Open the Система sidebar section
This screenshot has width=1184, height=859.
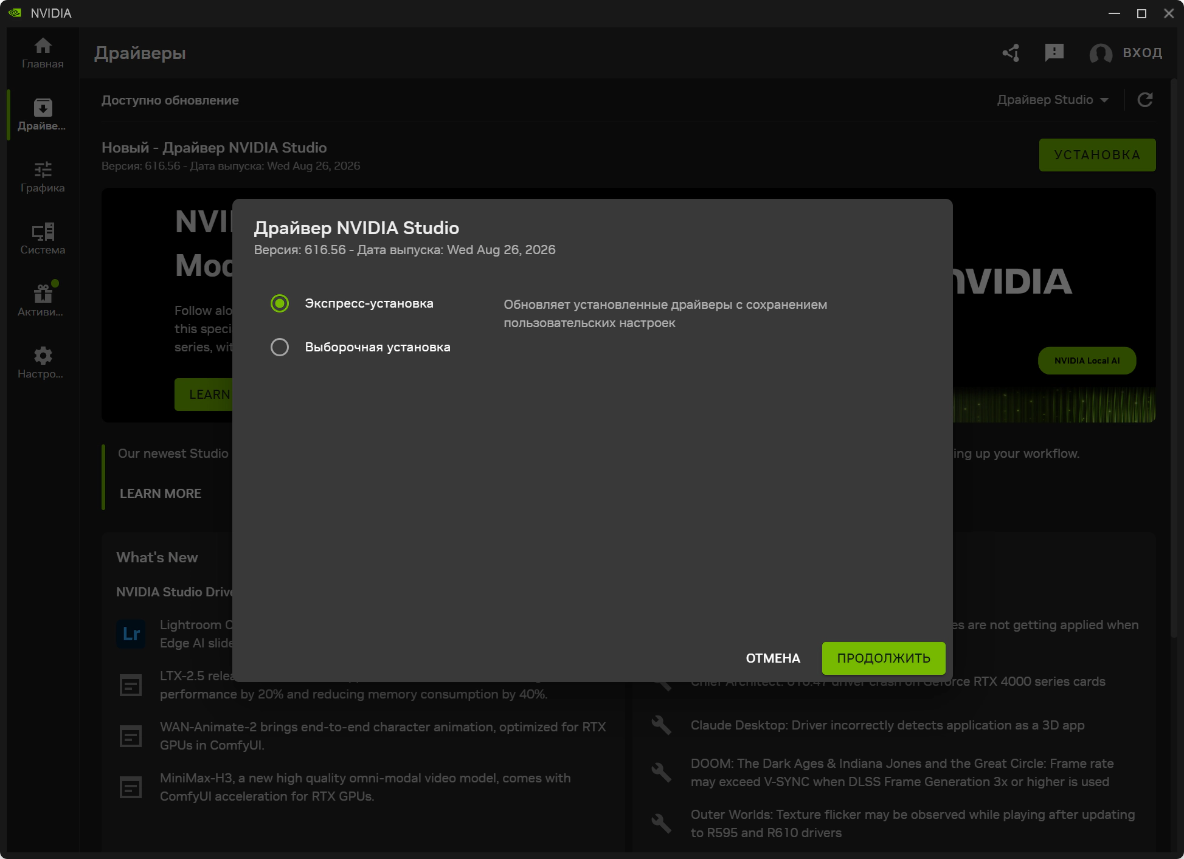click(x=43, y=239)
